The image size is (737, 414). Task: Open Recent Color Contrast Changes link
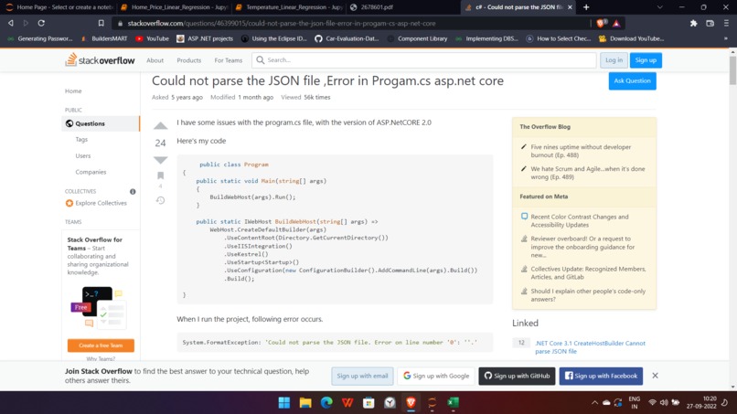[x=580, y=221]
